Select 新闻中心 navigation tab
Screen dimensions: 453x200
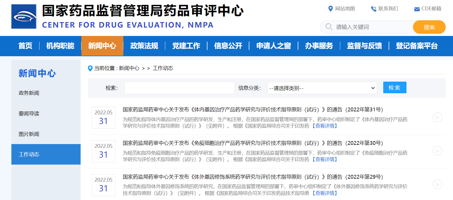102,46
